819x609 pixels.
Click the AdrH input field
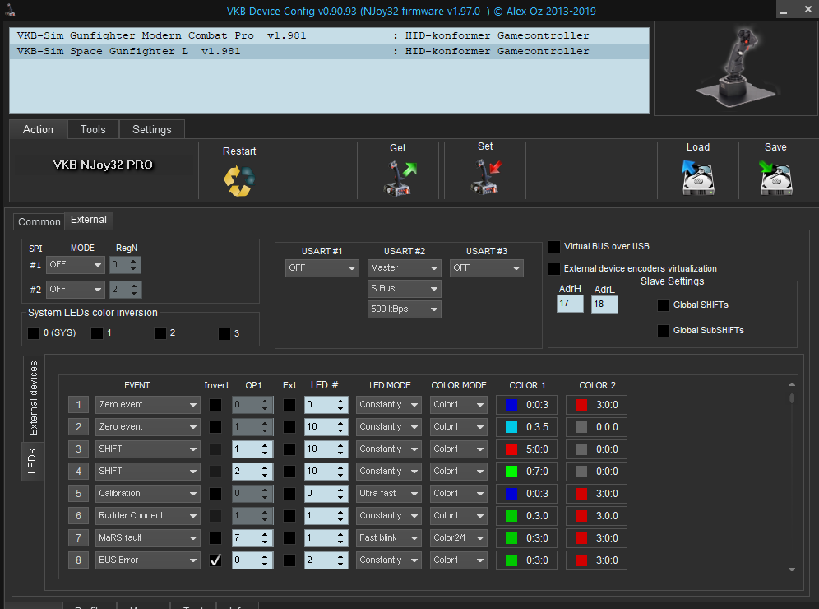point(570,304)
